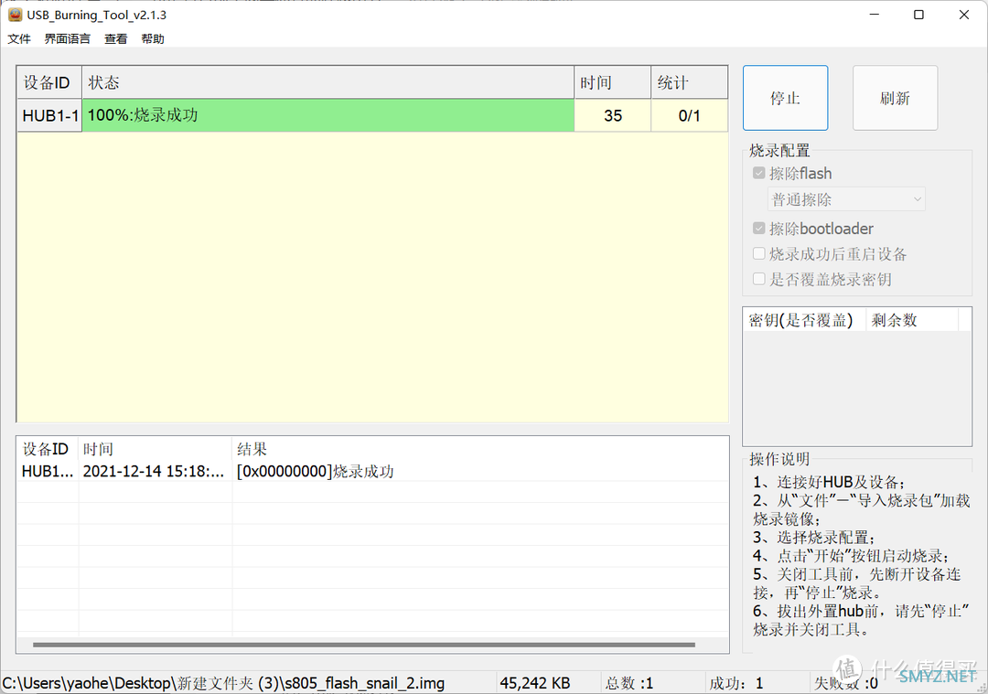988x694 pixels.
Task: Minimize the USB_Burning_Tool window
Action: tap(874, 15)
